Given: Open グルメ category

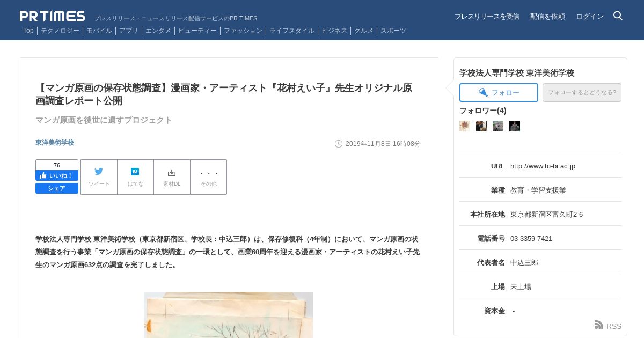Looking at the screenshot, I should 364,31.
